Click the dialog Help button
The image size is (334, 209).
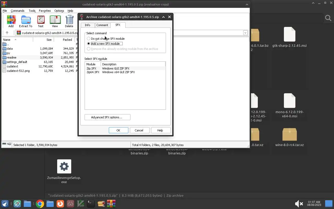click(x=160, y=130)
